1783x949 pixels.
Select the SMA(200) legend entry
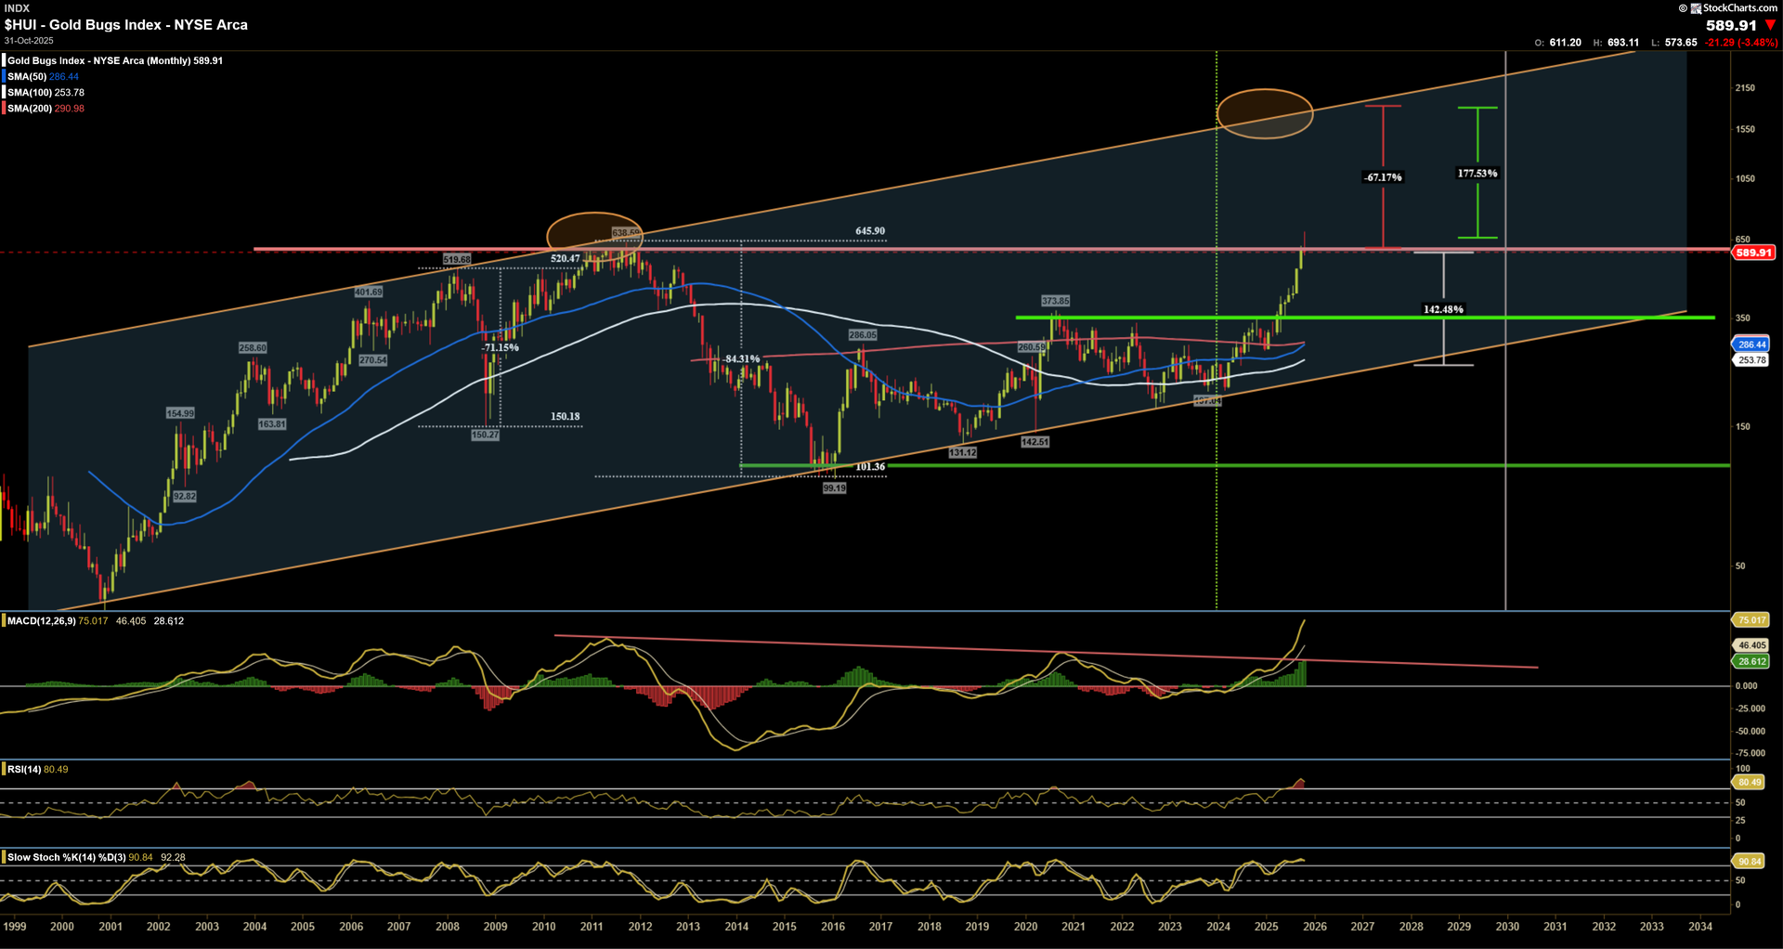(46, 108)
